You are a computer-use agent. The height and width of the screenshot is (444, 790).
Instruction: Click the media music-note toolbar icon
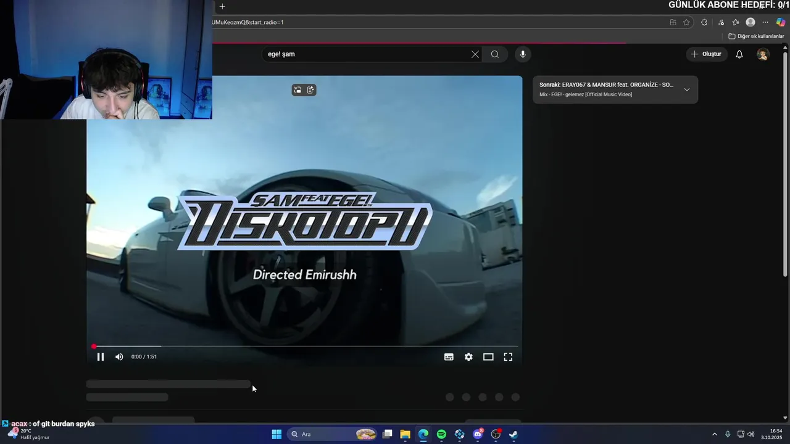coord(721,22)
